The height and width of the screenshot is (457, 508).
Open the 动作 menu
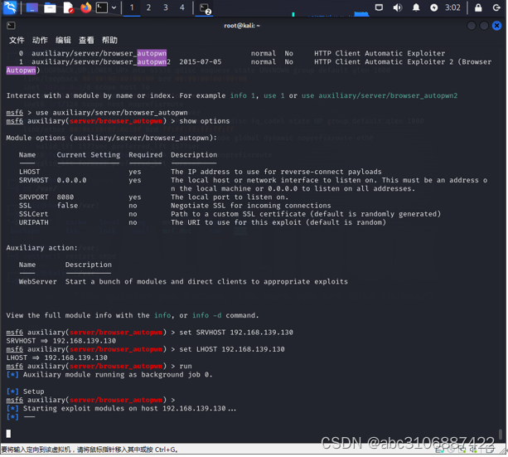[40, 40]
